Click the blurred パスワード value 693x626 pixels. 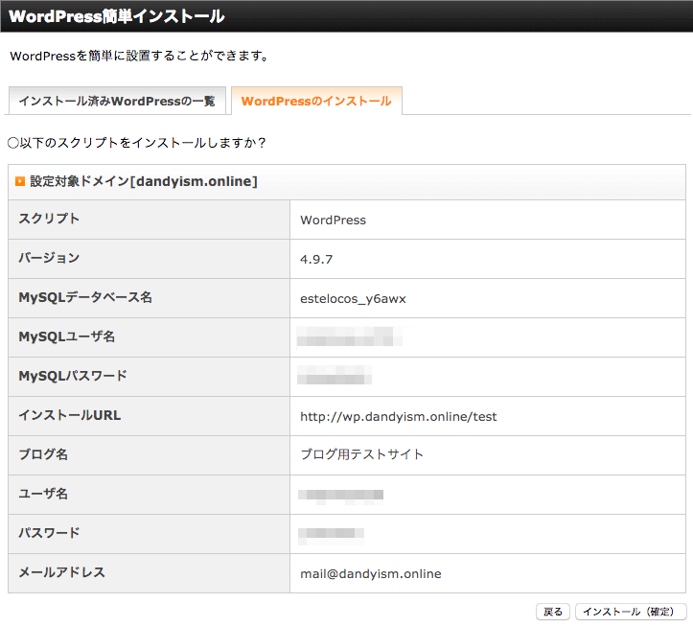331,534
